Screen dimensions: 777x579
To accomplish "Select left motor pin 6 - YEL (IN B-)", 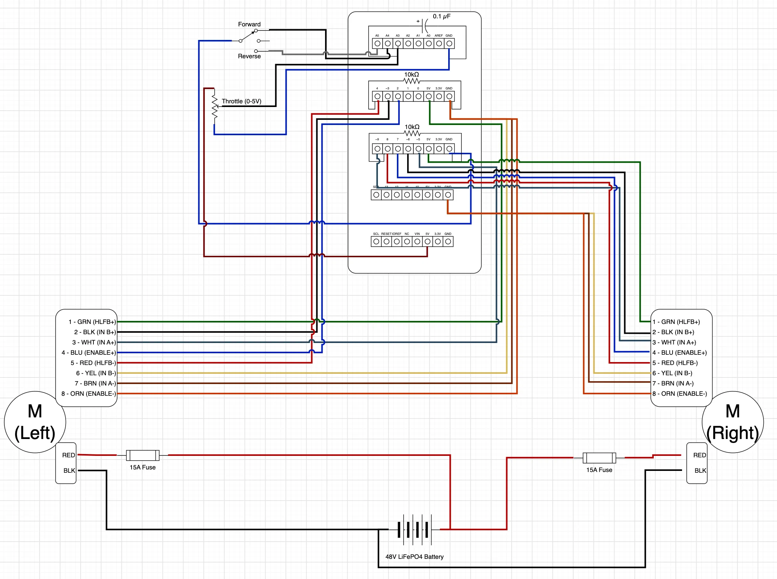I will click(x=96, y=373).
